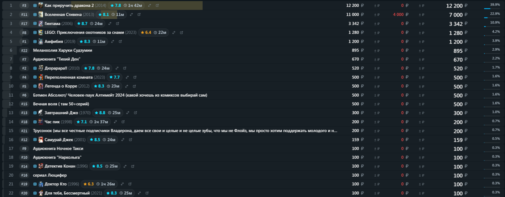Click swap arrows icon beside Гинтама
Screen dimensions: 505x197
point(110,23)
